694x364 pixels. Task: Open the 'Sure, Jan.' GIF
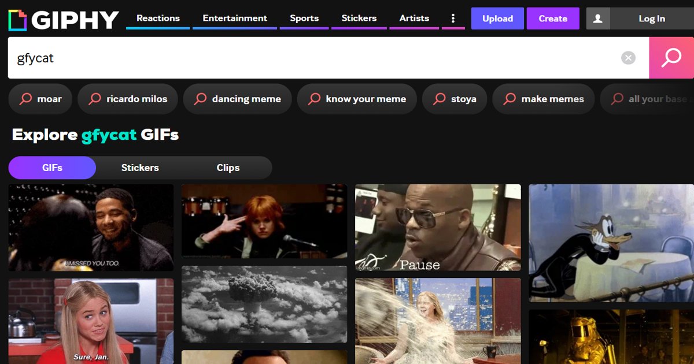[x=91, y=321]
